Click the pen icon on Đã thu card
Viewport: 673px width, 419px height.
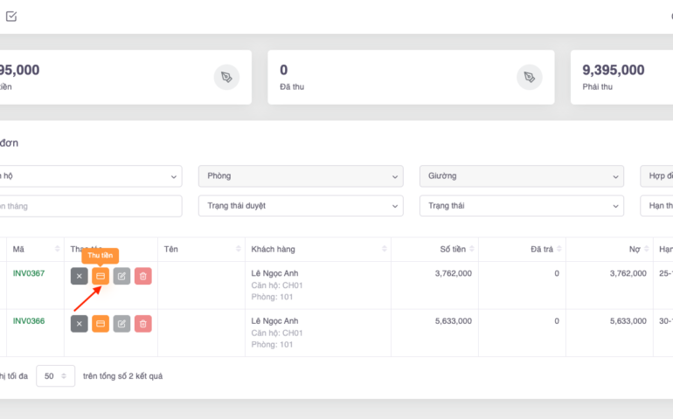529,77
